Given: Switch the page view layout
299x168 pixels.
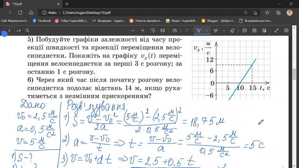Looking at the screenshot, I should point(174,30).
